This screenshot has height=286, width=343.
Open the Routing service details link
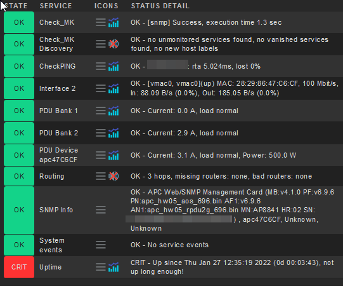(x=51, y=176)
